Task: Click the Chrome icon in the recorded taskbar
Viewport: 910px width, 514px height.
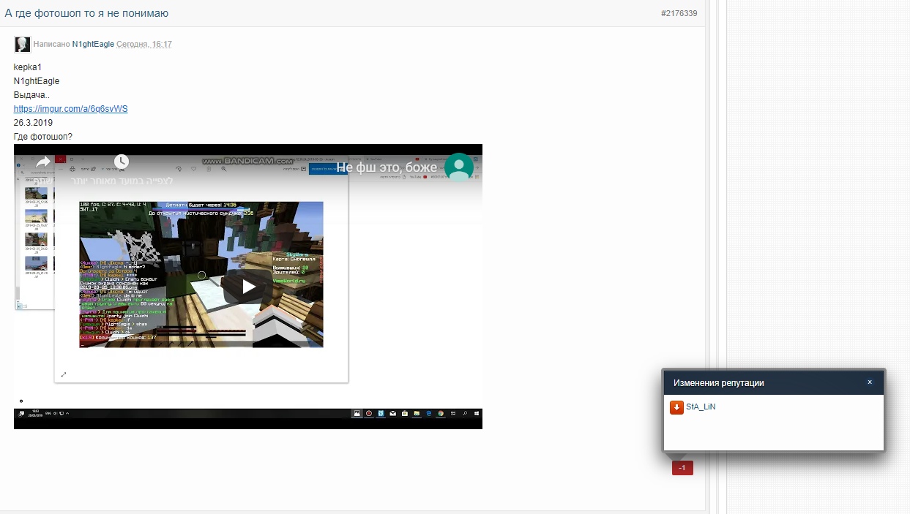Action: (441, 413)
